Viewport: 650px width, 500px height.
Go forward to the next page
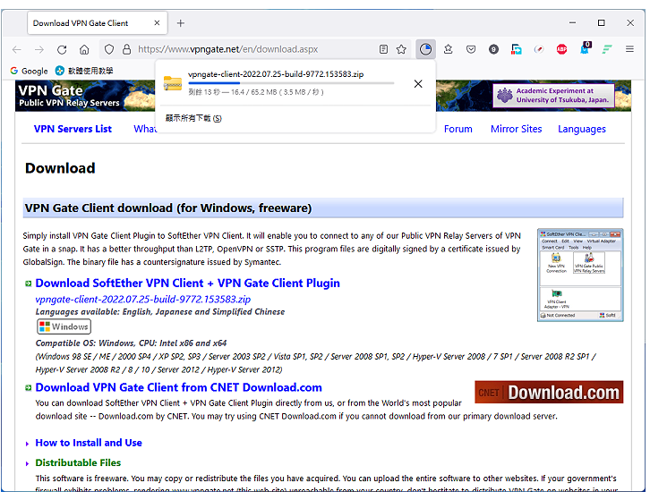point(39,50)
